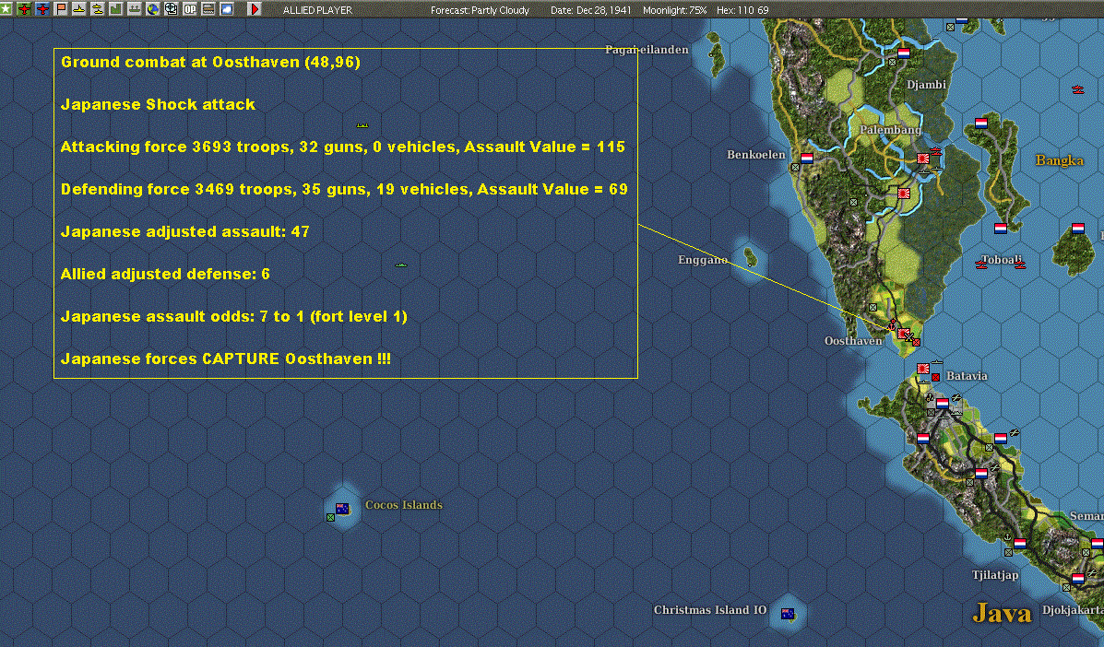Click the green ship with arrows toolbar icon
Viewport: 1104px width, 647px height.
click(x=135, y=9)
